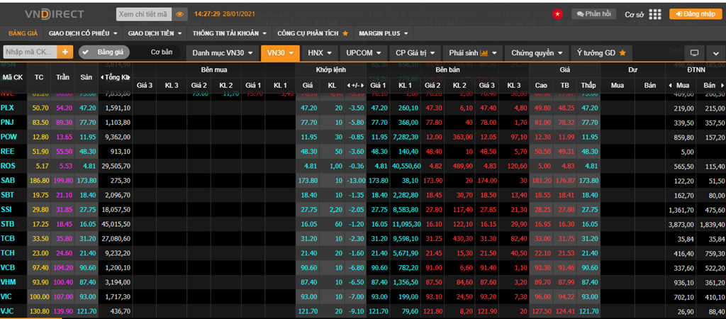Switch to the Cơ bản view mode
Viewport: 726px width, 319px height.
click(162, 52)
